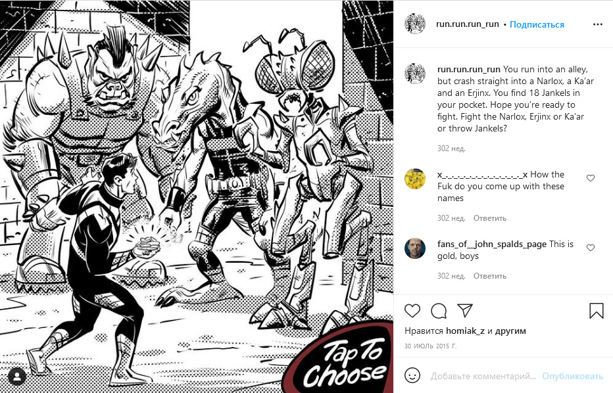Open fans_of__john_spalds_page avatar picture

(415, 248)
